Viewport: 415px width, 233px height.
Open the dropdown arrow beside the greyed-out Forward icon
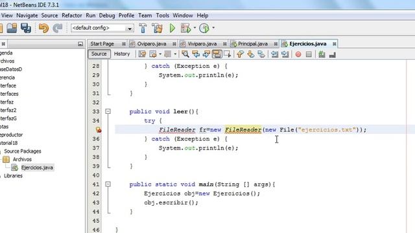[175, 54]
